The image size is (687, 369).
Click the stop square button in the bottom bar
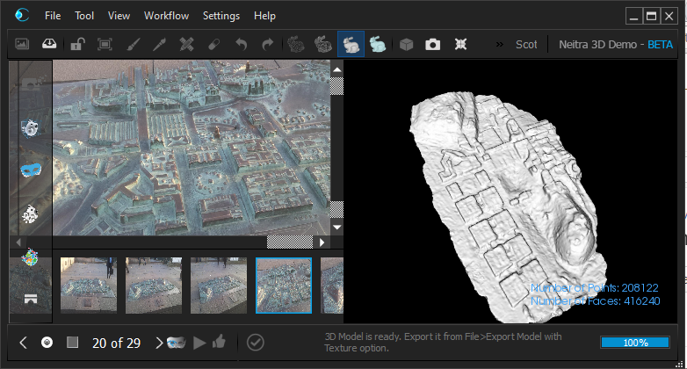(73, 343)
